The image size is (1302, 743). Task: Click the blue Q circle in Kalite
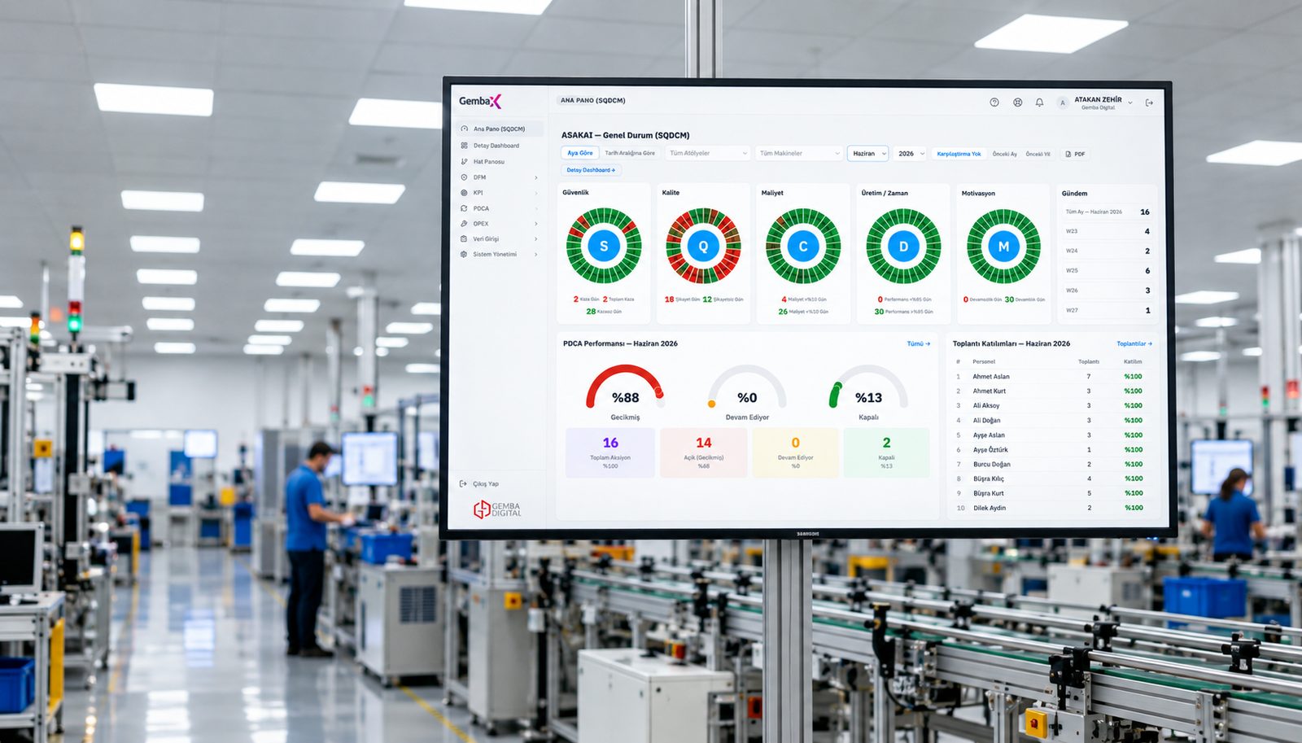703,246
